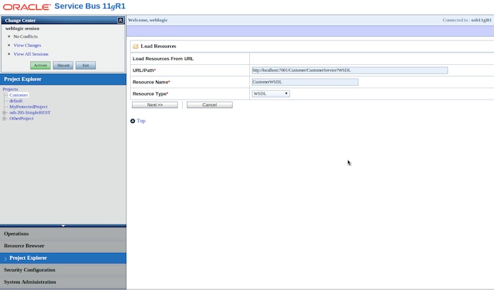The image size is (494, 291).
Task: Open the Resource Browser section
Action: point(63,246)
